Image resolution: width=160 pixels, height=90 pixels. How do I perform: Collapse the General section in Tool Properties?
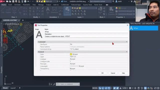click(127, 52)
